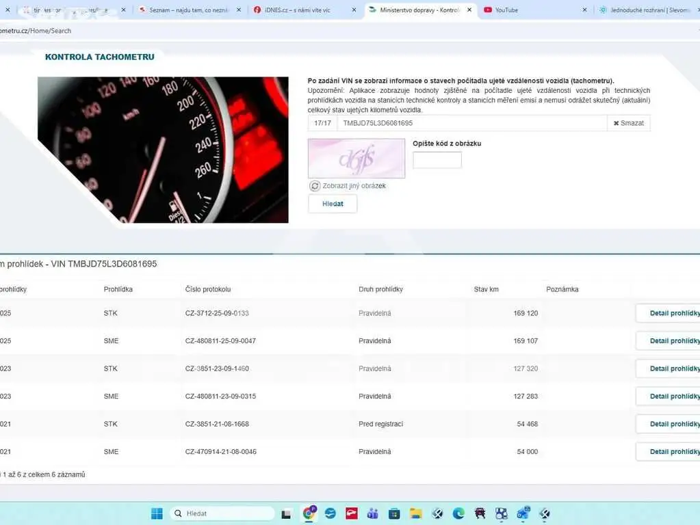Click the 17/17 character counter
This screenshot has width=700, height=525.
pos(322,124)
